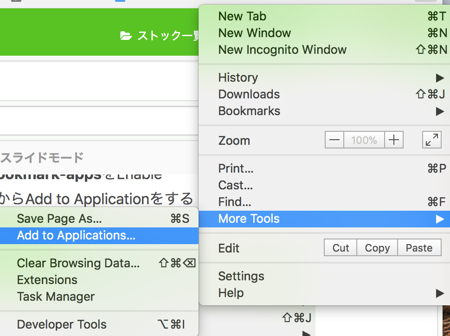This screenshot has height=336, width=450.
Task: Open the Task Manager
Action: pyautogui.click(x=56, y=297)
